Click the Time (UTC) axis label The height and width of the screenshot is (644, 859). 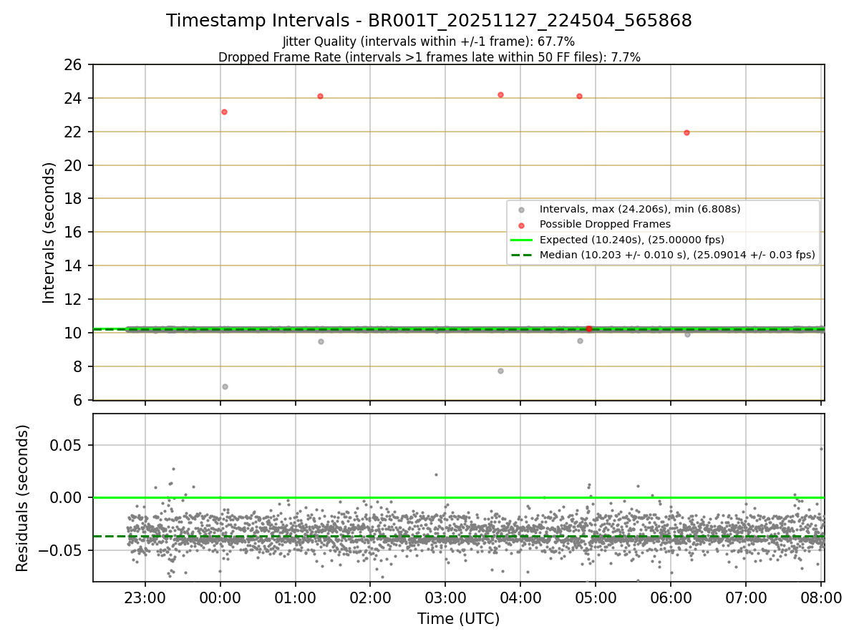point(459,619)
